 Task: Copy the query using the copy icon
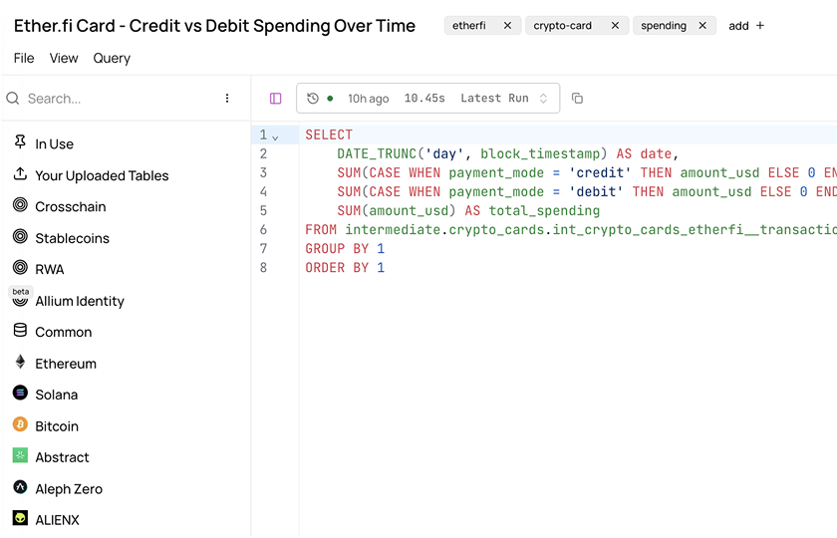tap(577, 99)
